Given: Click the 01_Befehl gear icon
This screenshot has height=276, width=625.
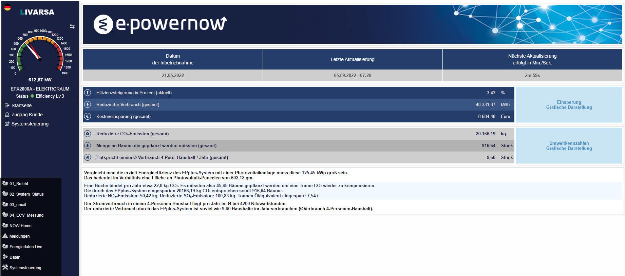Looking at the screenshot, I should (5, 183).
